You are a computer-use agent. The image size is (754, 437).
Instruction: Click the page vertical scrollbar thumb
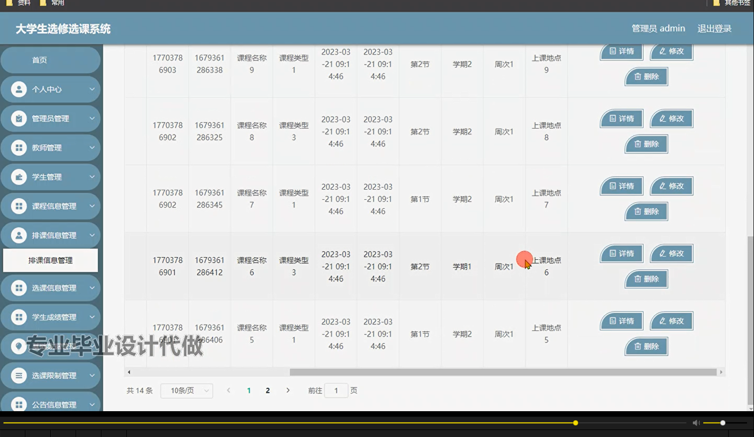click(x=751, y=320)
